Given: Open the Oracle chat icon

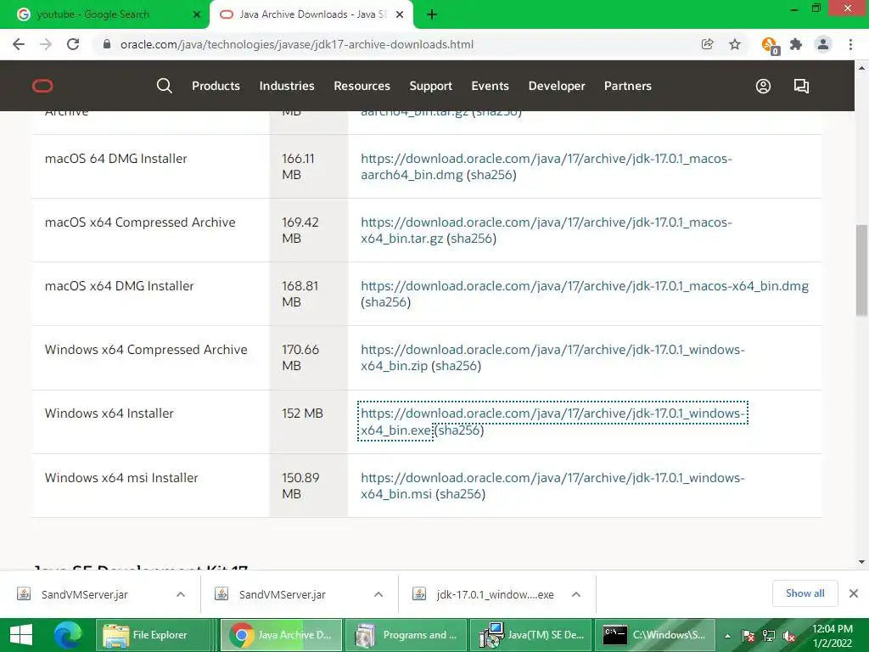Looking at the screenshot, I should click(801, 86).
